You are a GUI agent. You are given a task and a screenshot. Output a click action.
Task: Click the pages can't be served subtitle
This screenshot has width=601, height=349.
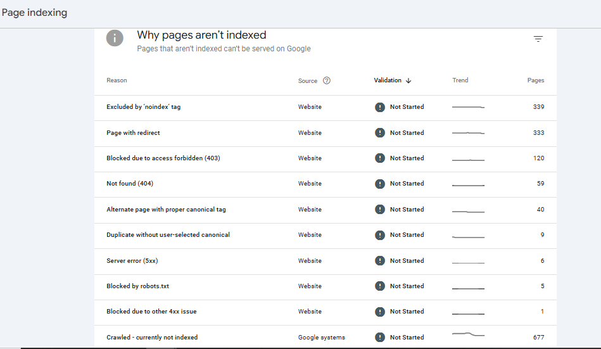224,49
